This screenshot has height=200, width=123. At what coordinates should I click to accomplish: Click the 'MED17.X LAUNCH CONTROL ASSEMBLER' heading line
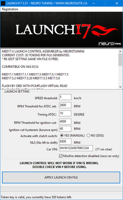click(43, 51)
